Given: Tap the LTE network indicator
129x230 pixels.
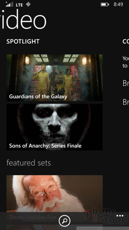Looking at the screenshot, I should (x=19, y=5).
